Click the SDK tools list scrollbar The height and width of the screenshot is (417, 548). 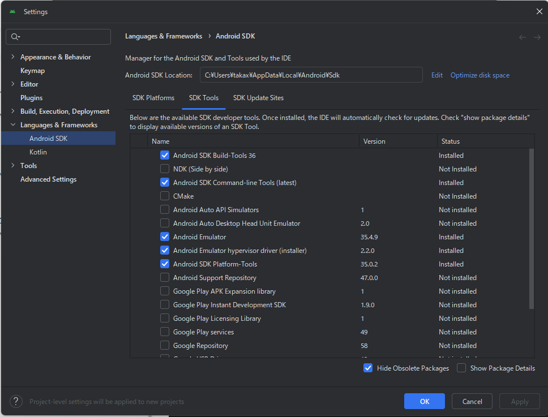tap(531, 226)
